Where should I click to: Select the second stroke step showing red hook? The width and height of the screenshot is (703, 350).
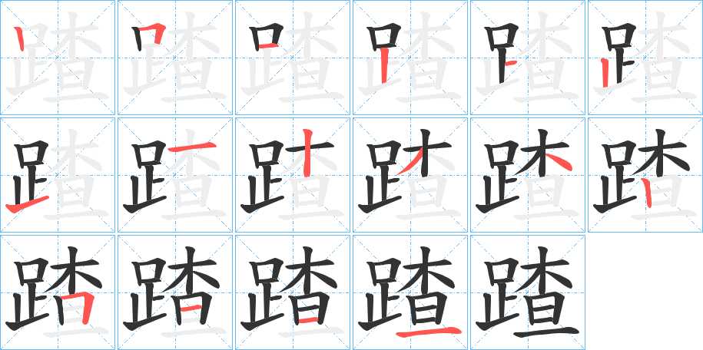(175, 58)
